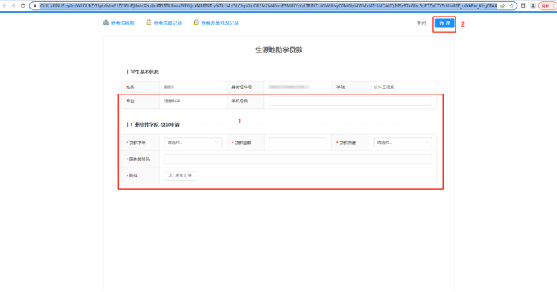Open the 查看表单修改记录 text link
557x292 pixels.
[220, 23]
